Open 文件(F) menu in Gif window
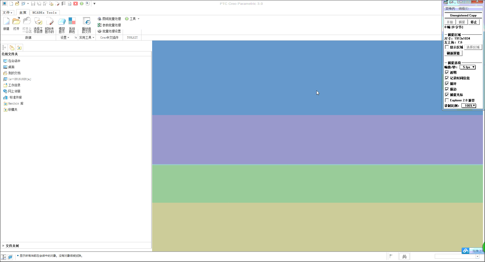 pos(450,9)
